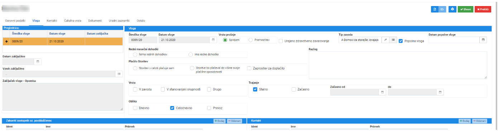Click Dodaj in Kontakt panel
This screenshot has width=498, height=131.
point(465,121)
